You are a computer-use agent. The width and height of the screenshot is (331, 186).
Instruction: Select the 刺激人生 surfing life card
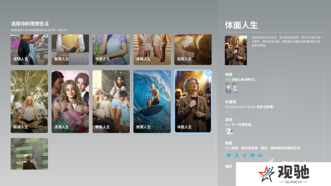[x=152, y=101]
